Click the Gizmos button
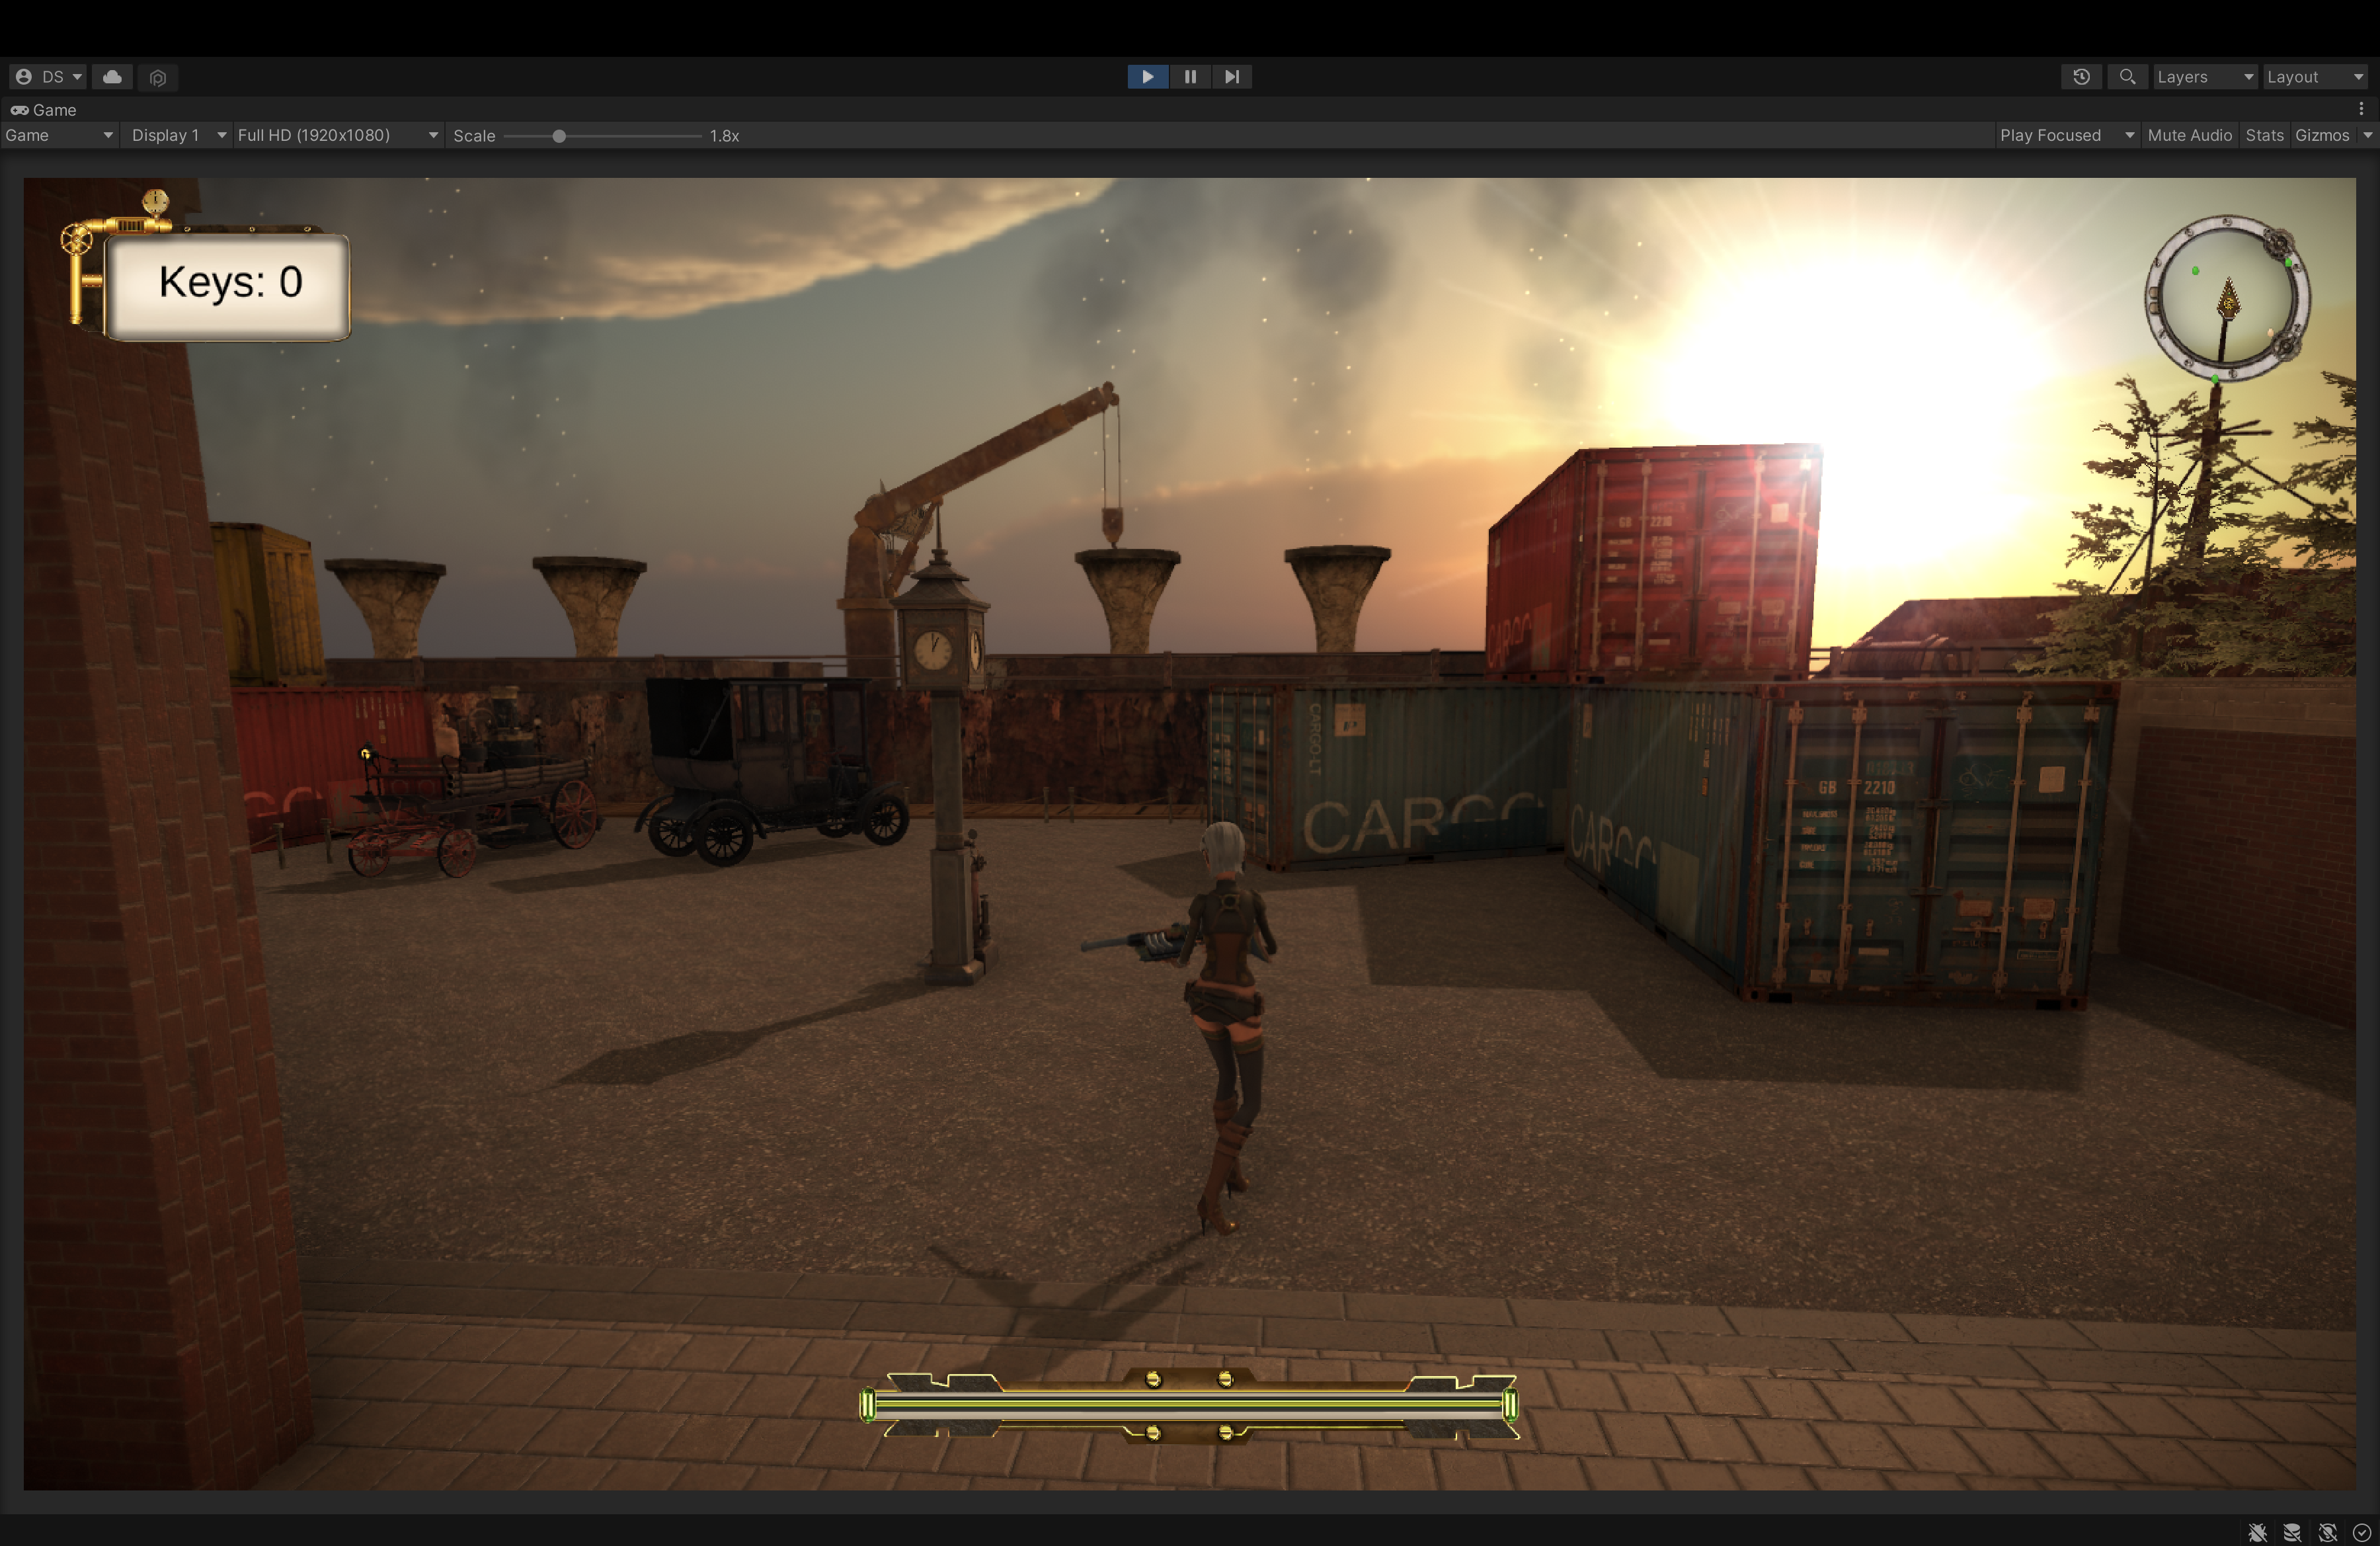 (x=2321, y=135)
